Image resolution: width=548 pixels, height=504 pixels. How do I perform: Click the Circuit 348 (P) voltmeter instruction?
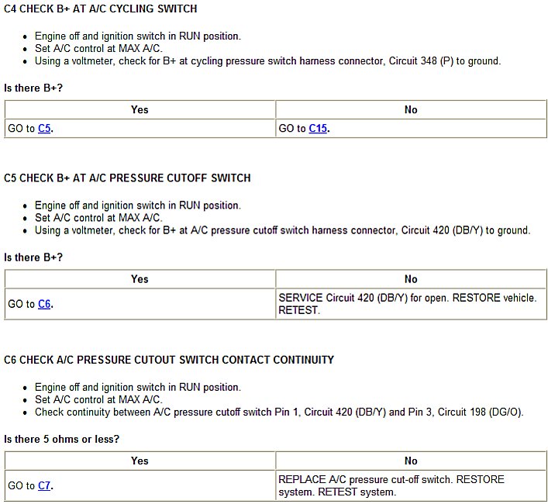(267, 60)
